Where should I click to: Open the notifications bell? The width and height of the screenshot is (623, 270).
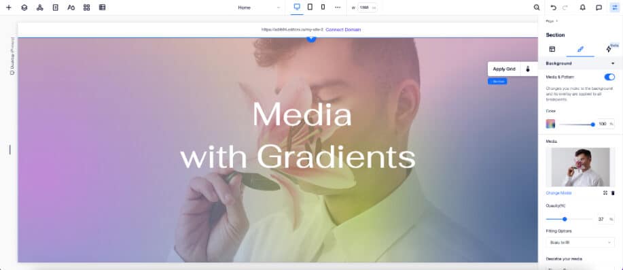tap(582, 7)
